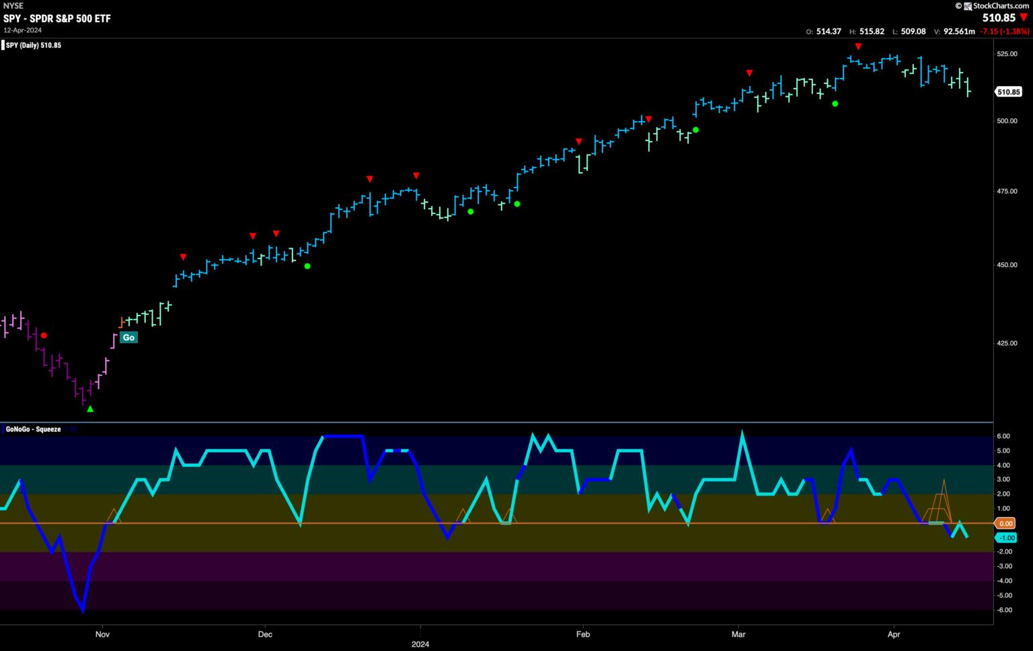Click the red dot near the pink bars
This screenshot has height=651, width=1033.
coord(44,335)
